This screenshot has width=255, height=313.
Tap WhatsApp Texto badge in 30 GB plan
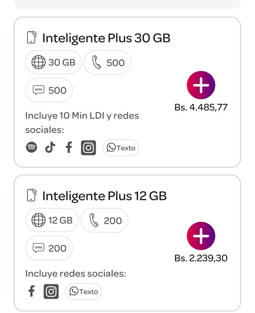click(121, 148)
